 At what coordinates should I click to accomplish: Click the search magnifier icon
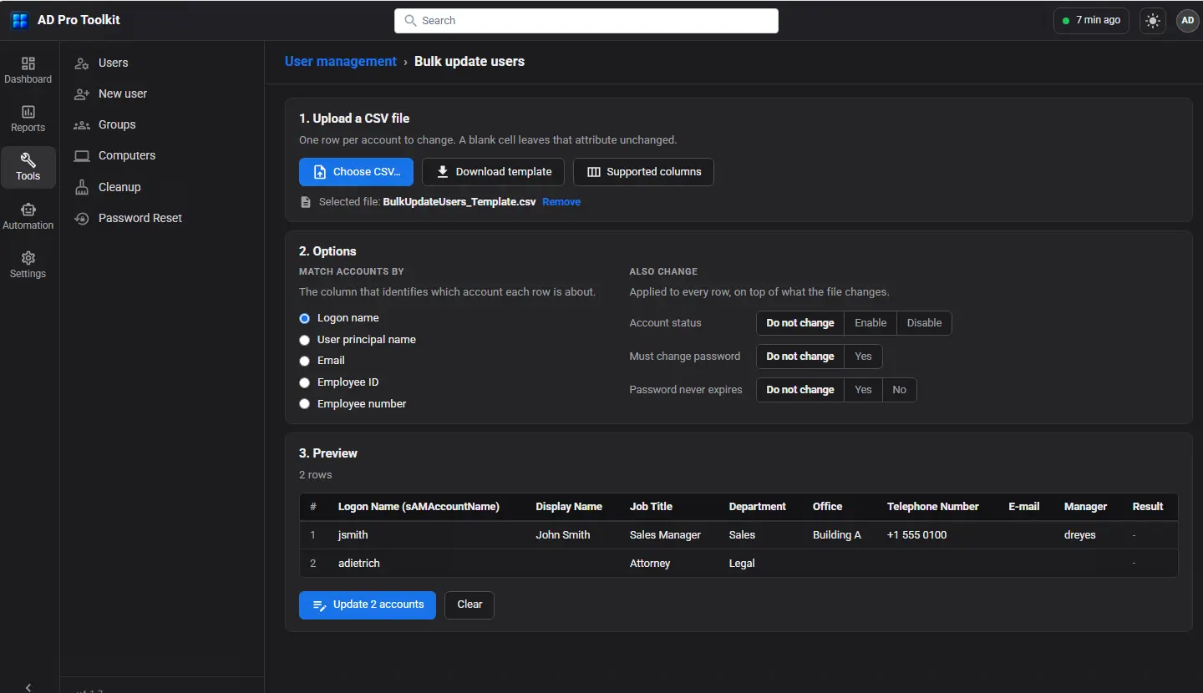point(410,21)
